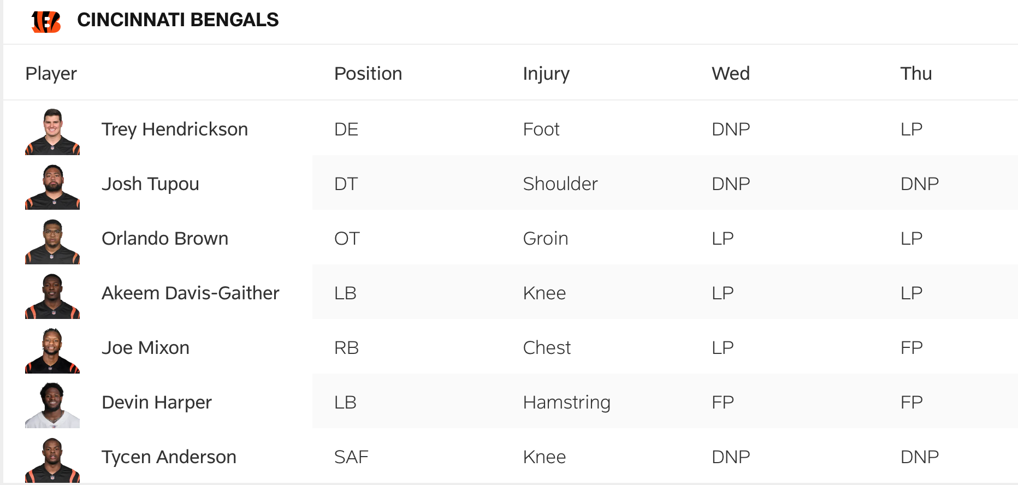Open Trey Hendrickson's headshot photo
The width and height of the screenshot is (1018, 485).
(52, 132)
